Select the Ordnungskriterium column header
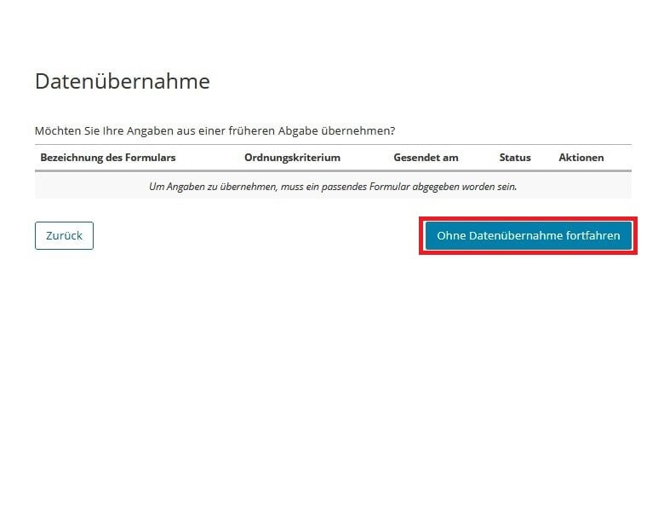This screenshot has height=508, width=664. click(x=292, y=158)
